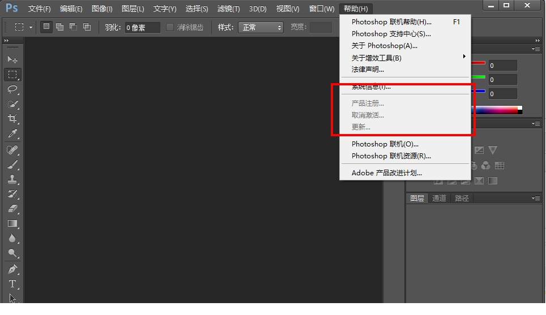The height and width of the screenshot is (315, 546).
Task: Open the 编辑(E) menu
Action: point(71,8)
